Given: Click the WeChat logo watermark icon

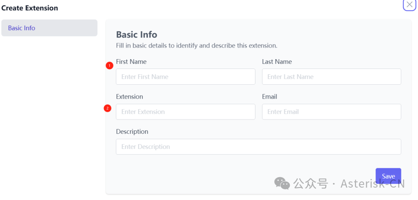Looking at the screenshot, I should 282,183.
